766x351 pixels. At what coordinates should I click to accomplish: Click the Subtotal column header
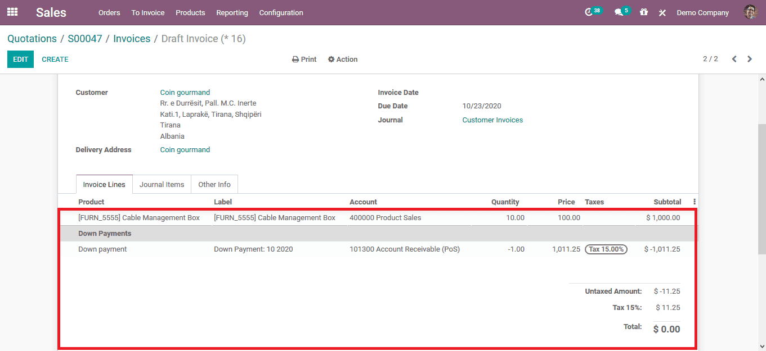(668, 202)
